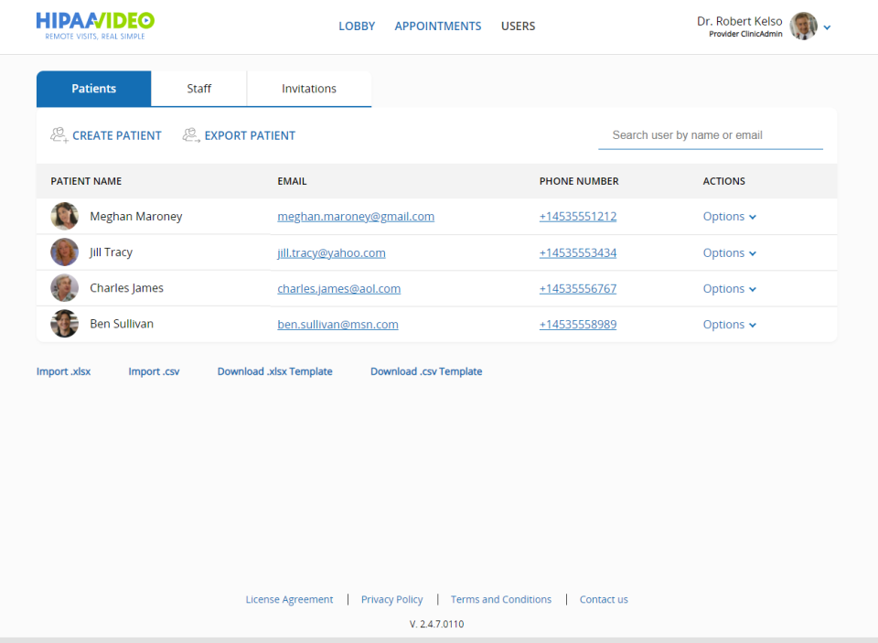Open email ben.sullivan@msn.com

(337, 325)
